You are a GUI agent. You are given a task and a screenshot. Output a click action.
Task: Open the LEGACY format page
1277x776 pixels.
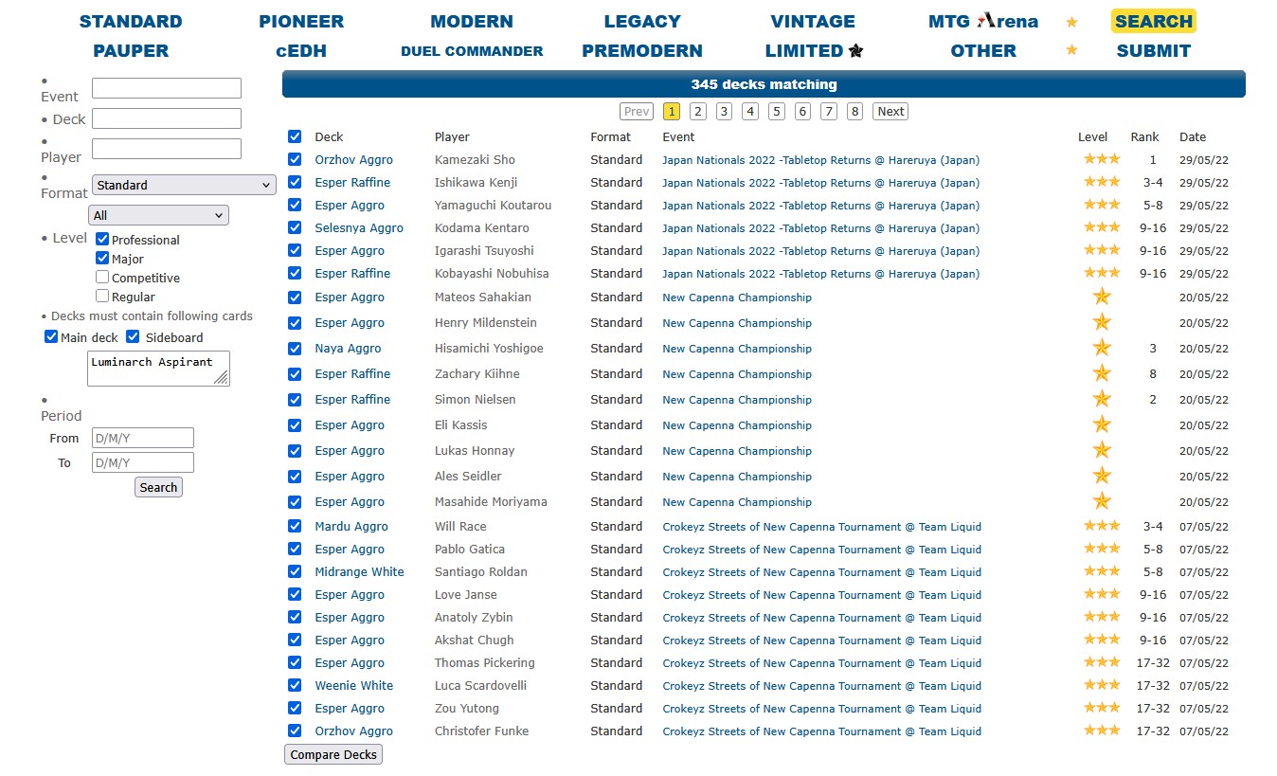pyautogui.click(x=642, y=21)
